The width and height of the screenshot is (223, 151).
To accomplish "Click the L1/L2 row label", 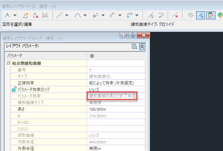I will tap(23, 129).
